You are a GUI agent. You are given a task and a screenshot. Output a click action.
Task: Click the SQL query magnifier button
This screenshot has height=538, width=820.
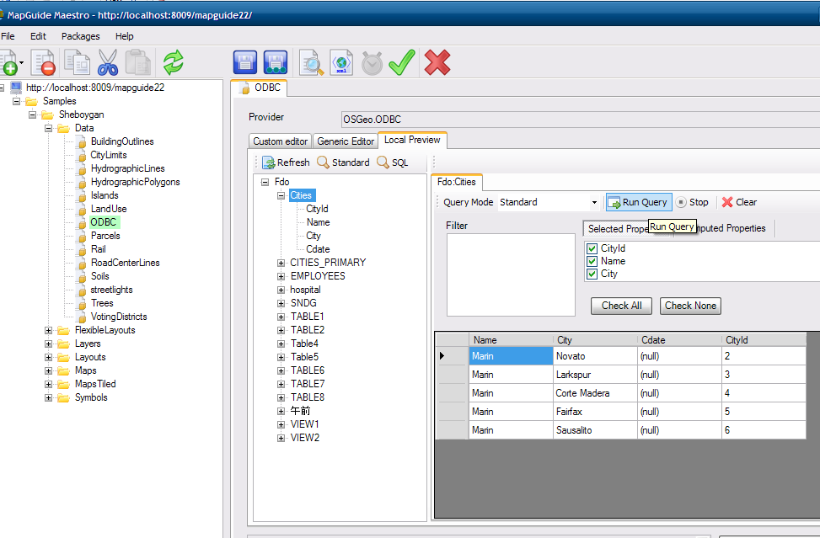pyautogui.click(x=392, y=162)
